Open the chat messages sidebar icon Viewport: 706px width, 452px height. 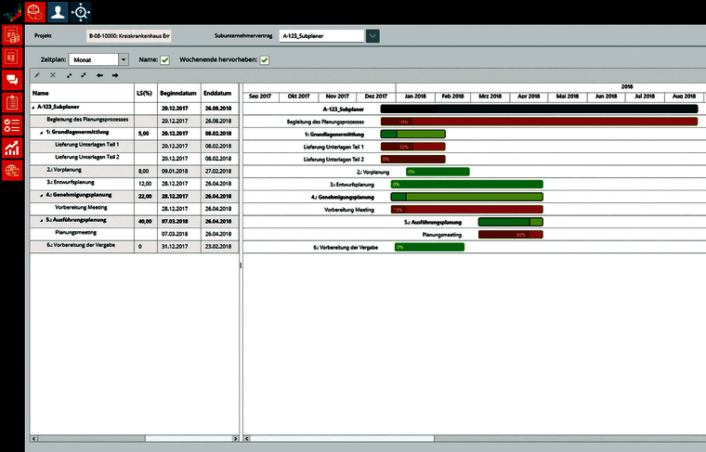(12, 80)
